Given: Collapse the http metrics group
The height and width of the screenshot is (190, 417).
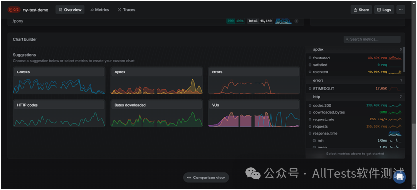Looking at the screenshot, I should coord(354,97).
